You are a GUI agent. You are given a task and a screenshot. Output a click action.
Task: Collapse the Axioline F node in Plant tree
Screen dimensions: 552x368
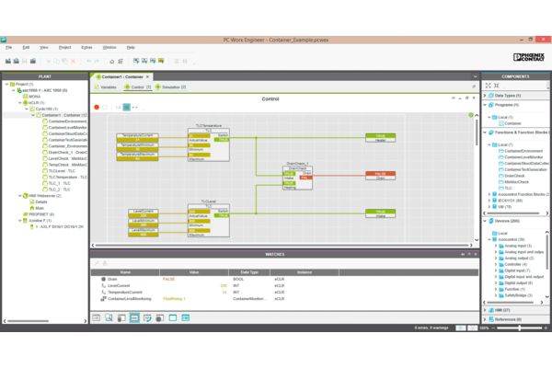point(20,221)
